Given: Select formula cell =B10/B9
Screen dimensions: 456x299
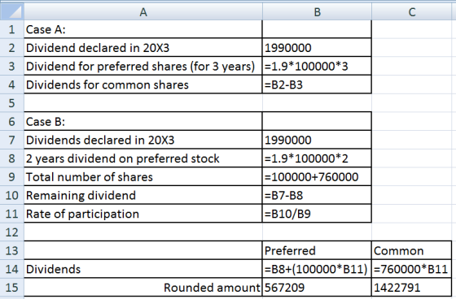Looking at the screenshot, I should pyautogui.click(x=317, y=214).
